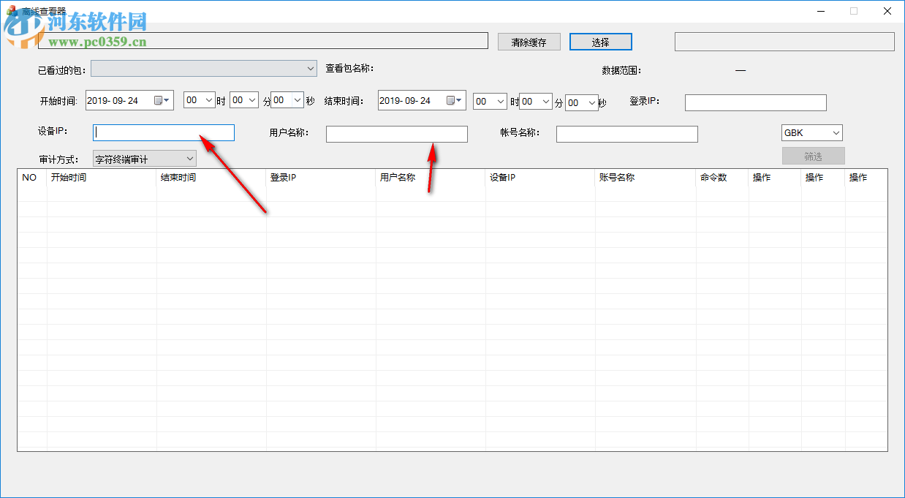Close the 离线查看器 window
Viewport: 905px width, 498px height.
887,11
